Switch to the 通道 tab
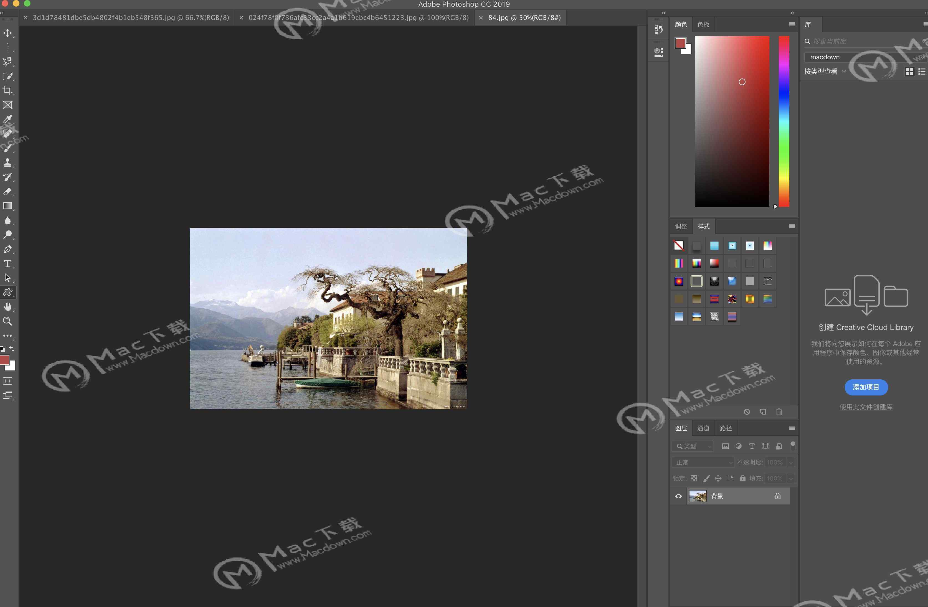928x607 pixels. [x=703, y=428]
